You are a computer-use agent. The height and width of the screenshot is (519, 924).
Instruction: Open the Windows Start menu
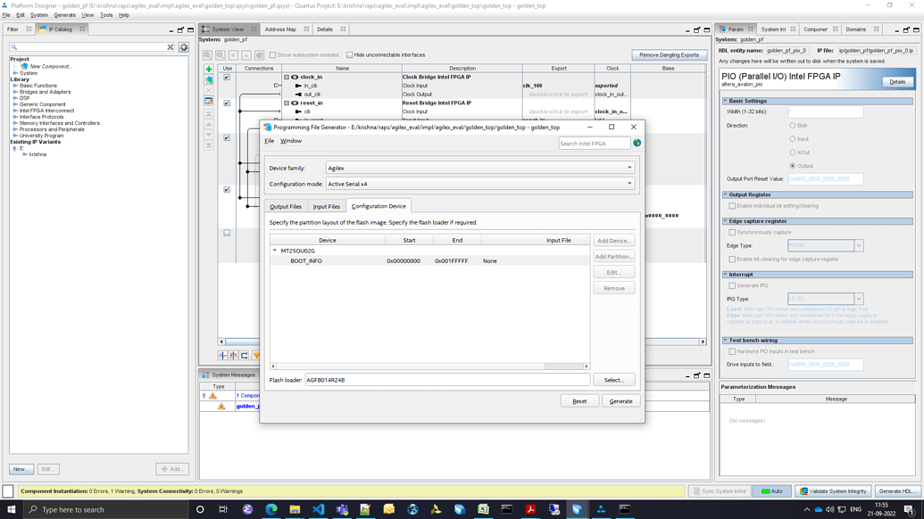tap(11, 510)
